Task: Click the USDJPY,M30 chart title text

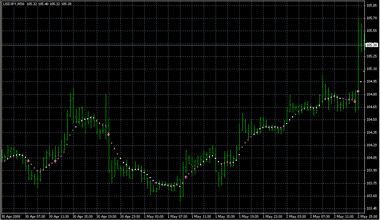Action: pyautogui.click(x=14, y=4)
